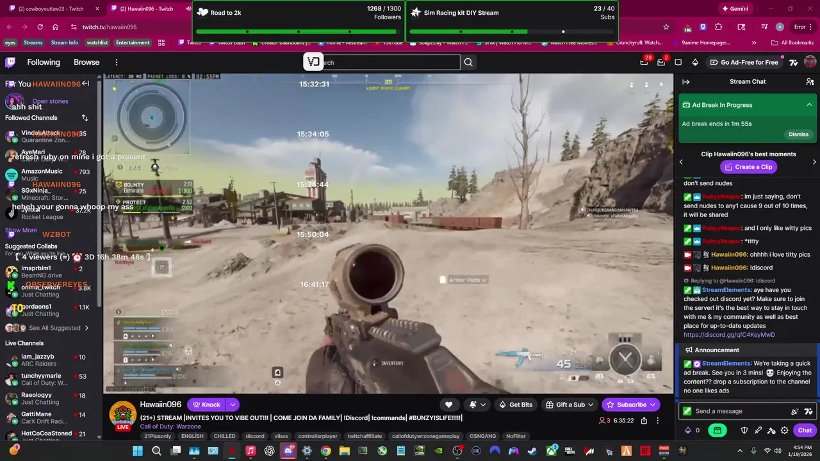Click the Create a Clip button
This screenshot has width=820, height=461.
point(748,167)
